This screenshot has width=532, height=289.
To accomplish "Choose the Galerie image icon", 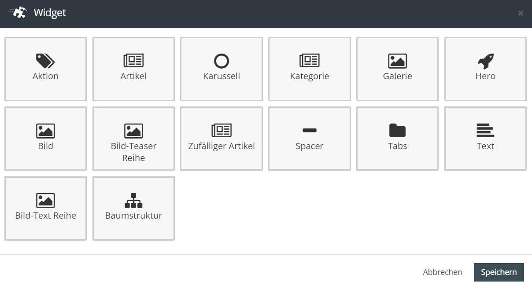I will pos(397,61).
